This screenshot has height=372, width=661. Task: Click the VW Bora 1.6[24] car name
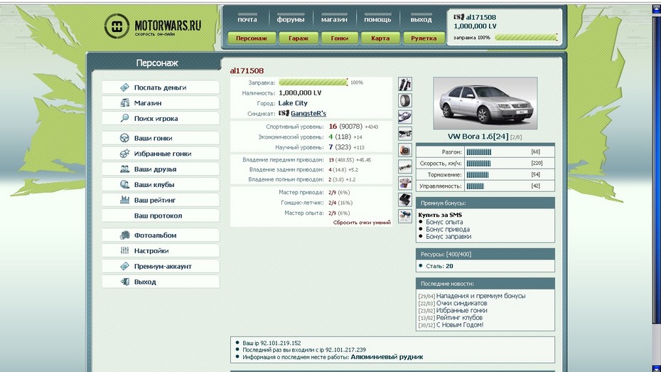[478, 137]
